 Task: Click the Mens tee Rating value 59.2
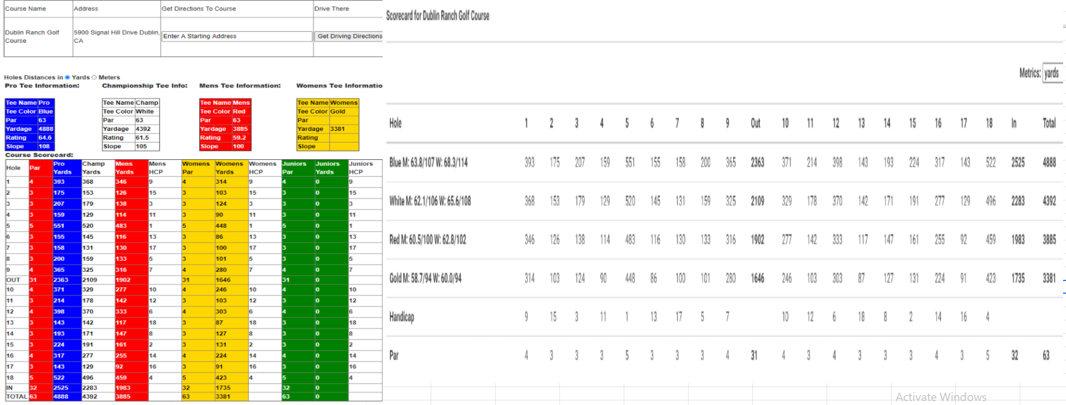(x=241, y=138)
